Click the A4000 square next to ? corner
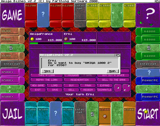 click(x=148, y=31)
